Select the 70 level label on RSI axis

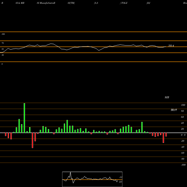click(3, 43)
